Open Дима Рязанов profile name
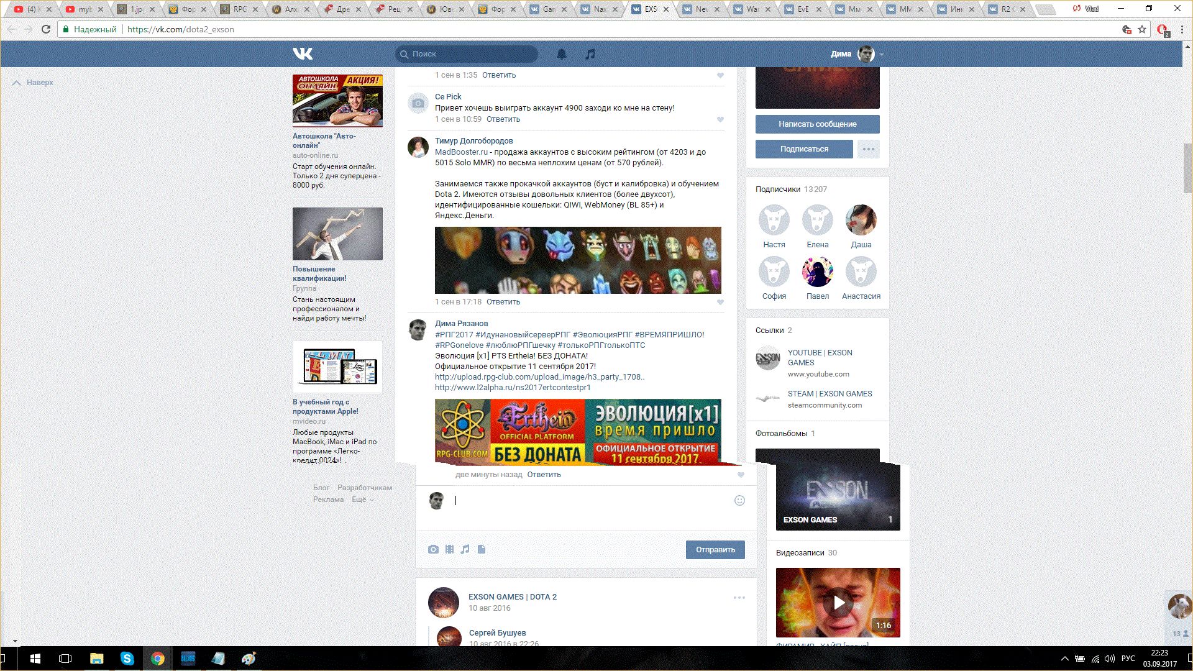1193x671 pixels. [461, 324]
